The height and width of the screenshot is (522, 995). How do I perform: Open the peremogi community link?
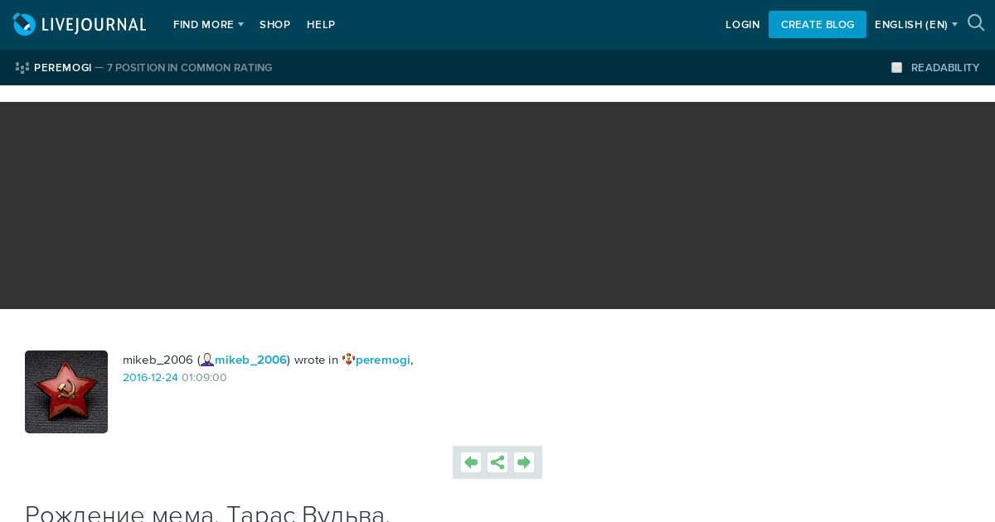(383, 360)
